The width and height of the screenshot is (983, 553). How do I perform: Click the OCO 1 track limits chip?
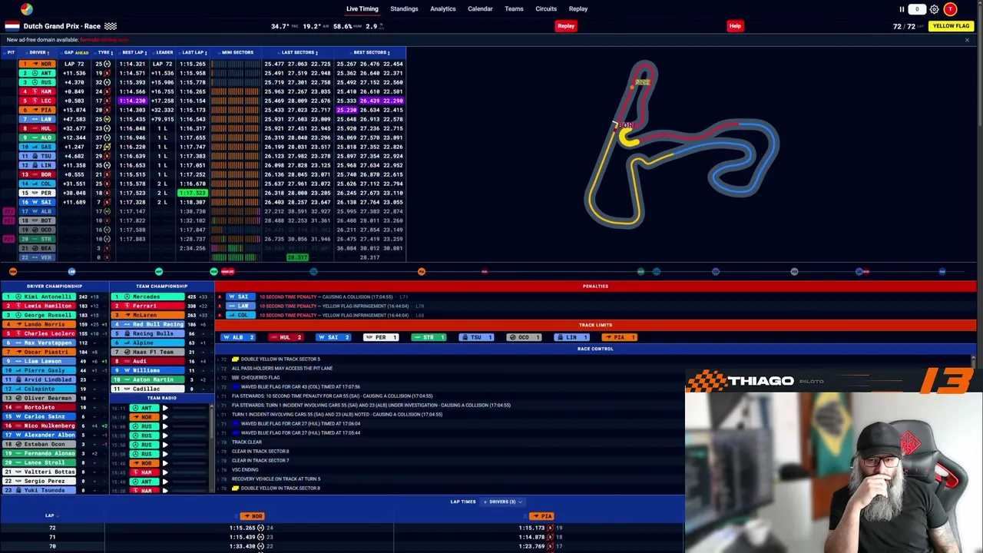(524, 337)
